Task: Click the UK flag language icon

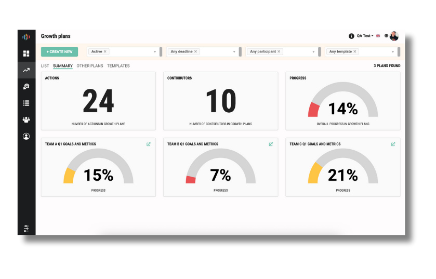Action: [378, 36]
